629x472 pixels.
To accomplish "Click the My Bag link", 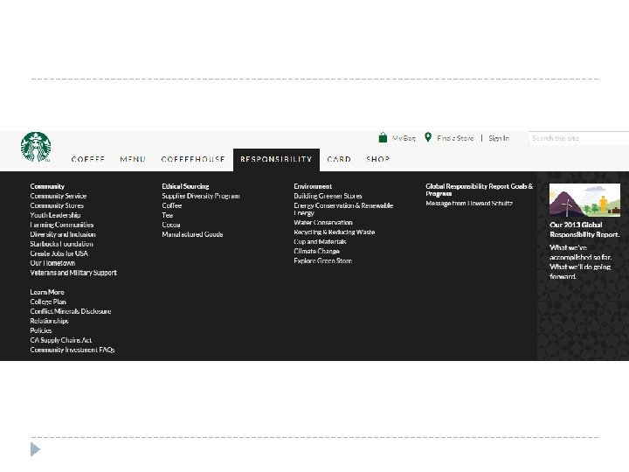I will [404, 138].
